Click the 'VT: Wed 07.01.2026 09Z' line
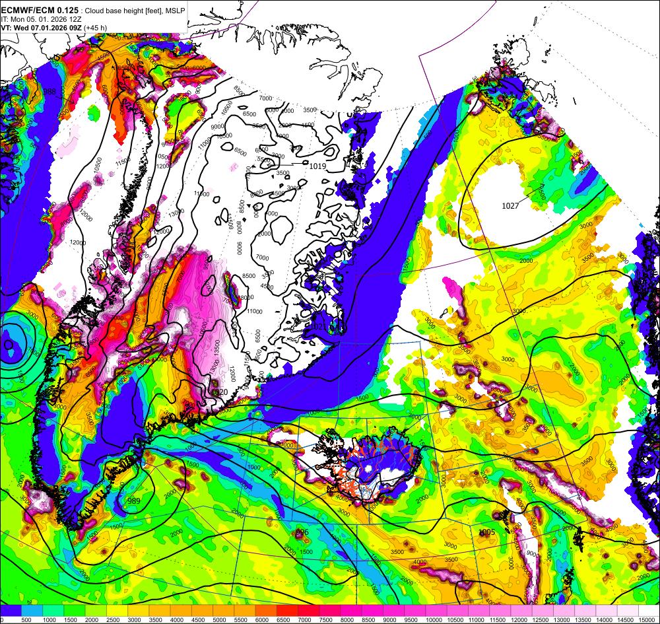 point(42,28)
